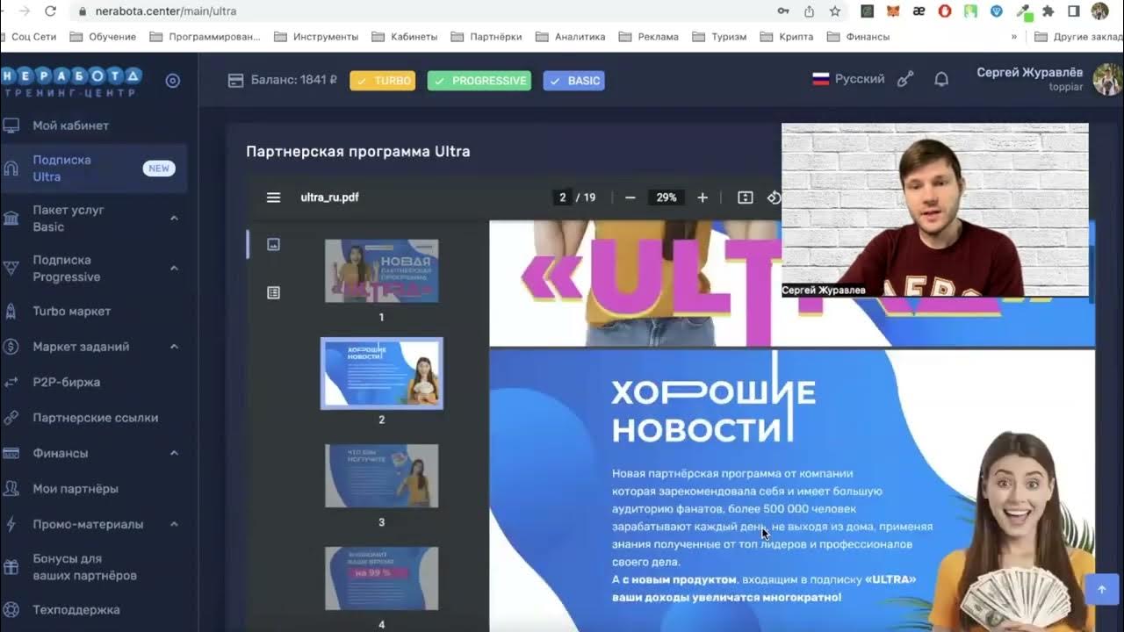Viewport: 1124px width, 632px height.
Task: Open the Другие закладки folder
Action: coord(1078,37)
